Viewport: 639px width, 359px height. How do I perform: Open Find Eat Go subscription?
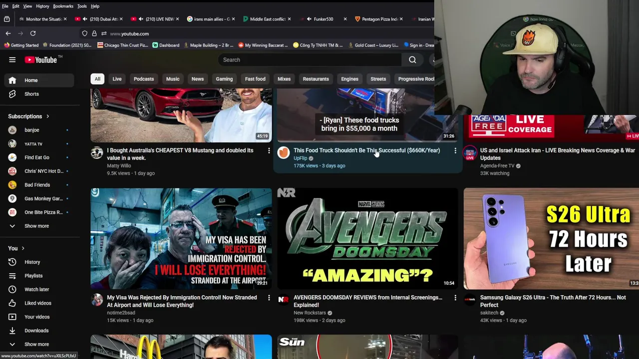pos(37,158)
